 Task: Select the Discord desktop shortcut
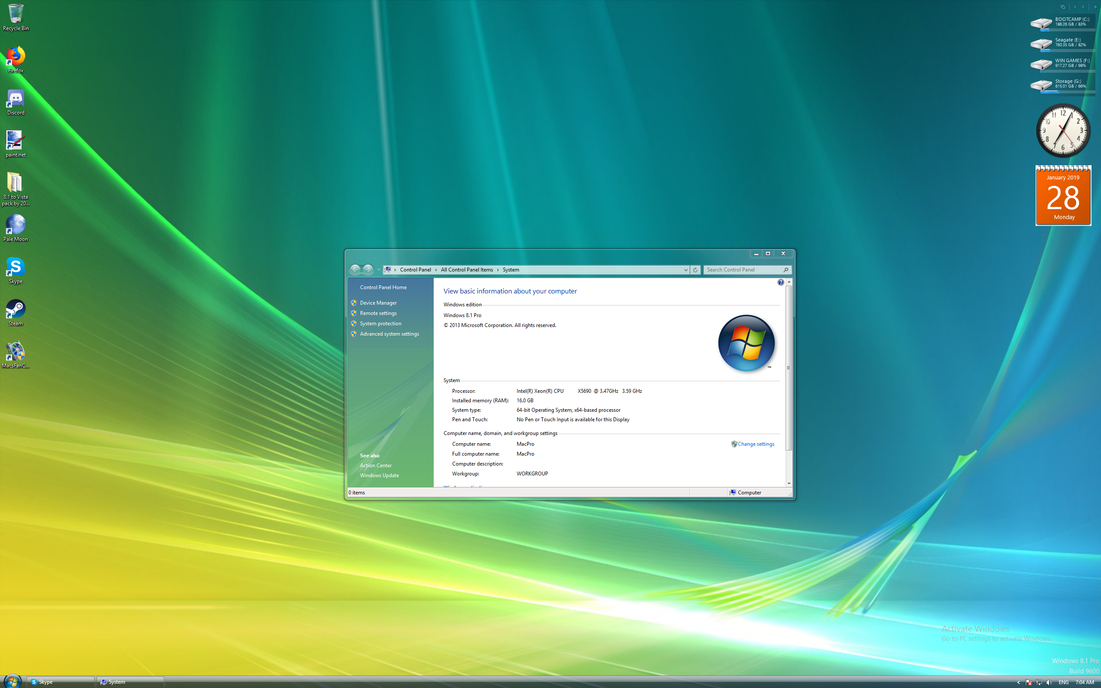[x=15, y=102]
